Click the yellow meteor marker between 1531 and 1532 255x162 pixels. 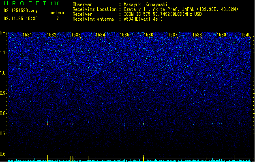tap(48, 158)
